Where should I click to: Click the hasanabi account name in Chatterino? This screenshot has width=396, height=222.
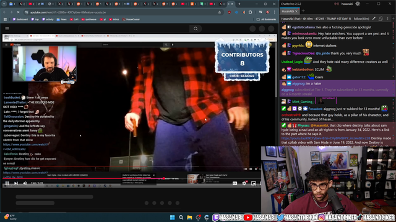[346, 4]
